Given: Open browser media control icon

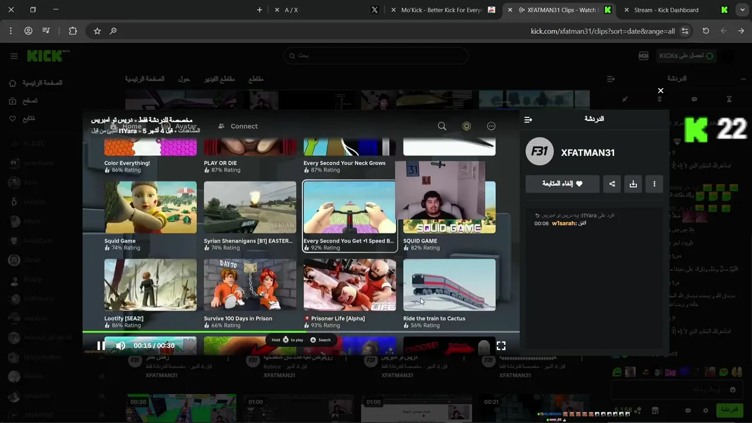Looking at the screenshot, I should [x=46, y=31].
